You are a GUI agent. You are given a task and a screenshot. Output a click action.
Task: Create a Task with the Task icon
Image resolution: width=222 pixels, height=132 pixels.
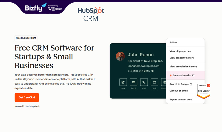154,82
